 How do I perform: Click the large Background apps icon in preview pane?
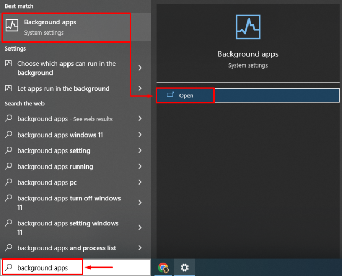(x=248, y=27)
